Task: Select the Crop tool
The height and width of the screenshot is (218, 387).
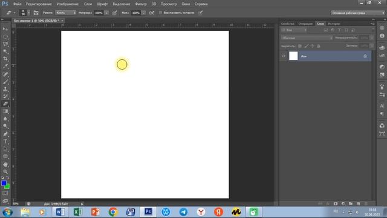Action: pos(5,59)
